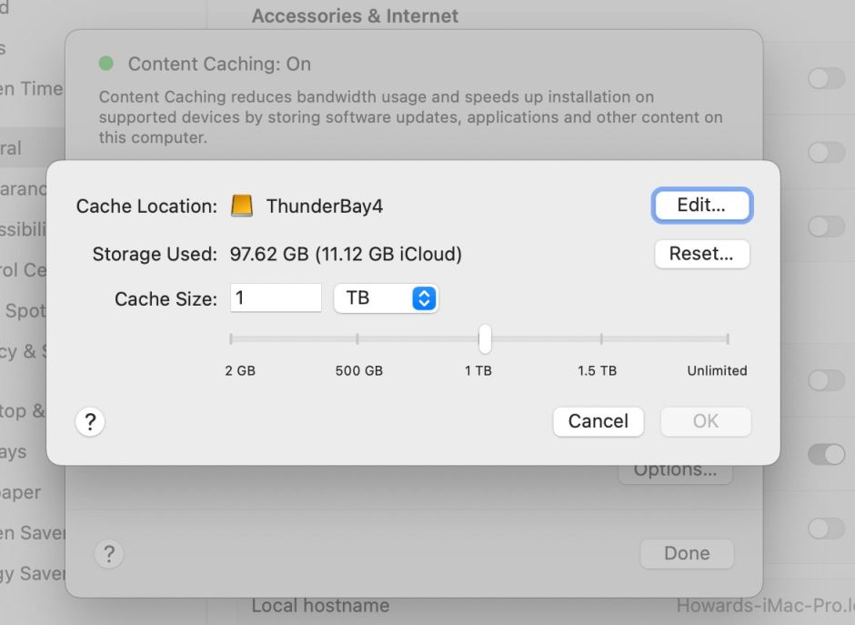
Task: Enable the topmost sharing service switch
Action: [826, 79]
